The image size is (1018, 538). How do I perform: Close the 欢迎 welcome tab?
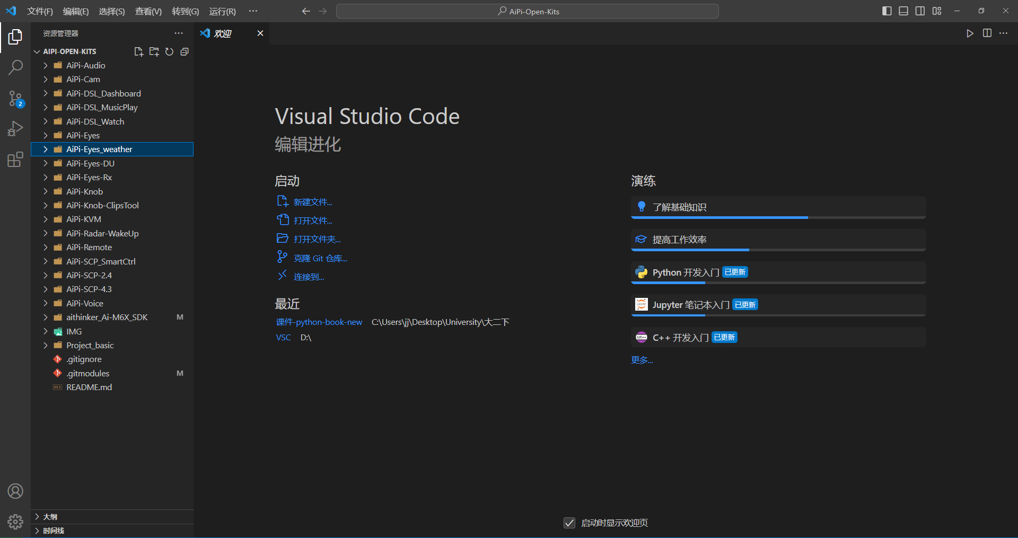pos(260,33)
